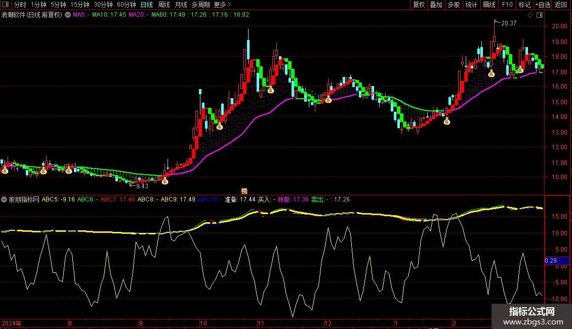Open dropdown circle before 股朋指标网 indicator
This screenshot has height=329, width=572.
click(4, 199)
